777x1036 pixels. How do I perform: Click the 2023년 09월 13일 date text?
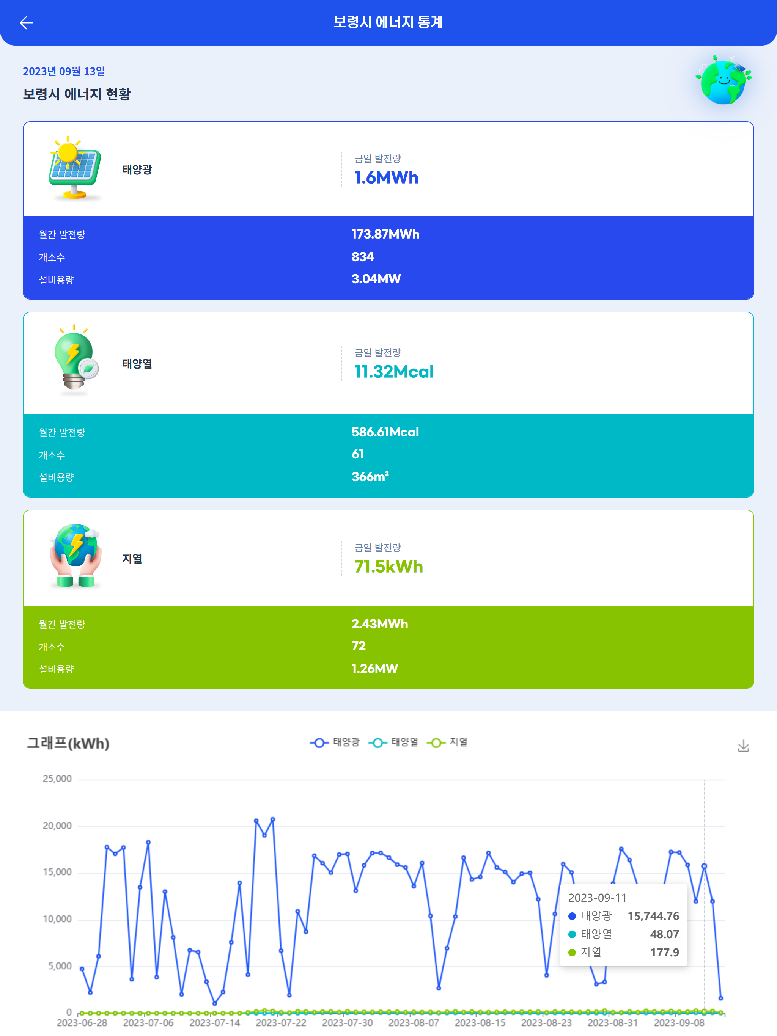point(64,71)
